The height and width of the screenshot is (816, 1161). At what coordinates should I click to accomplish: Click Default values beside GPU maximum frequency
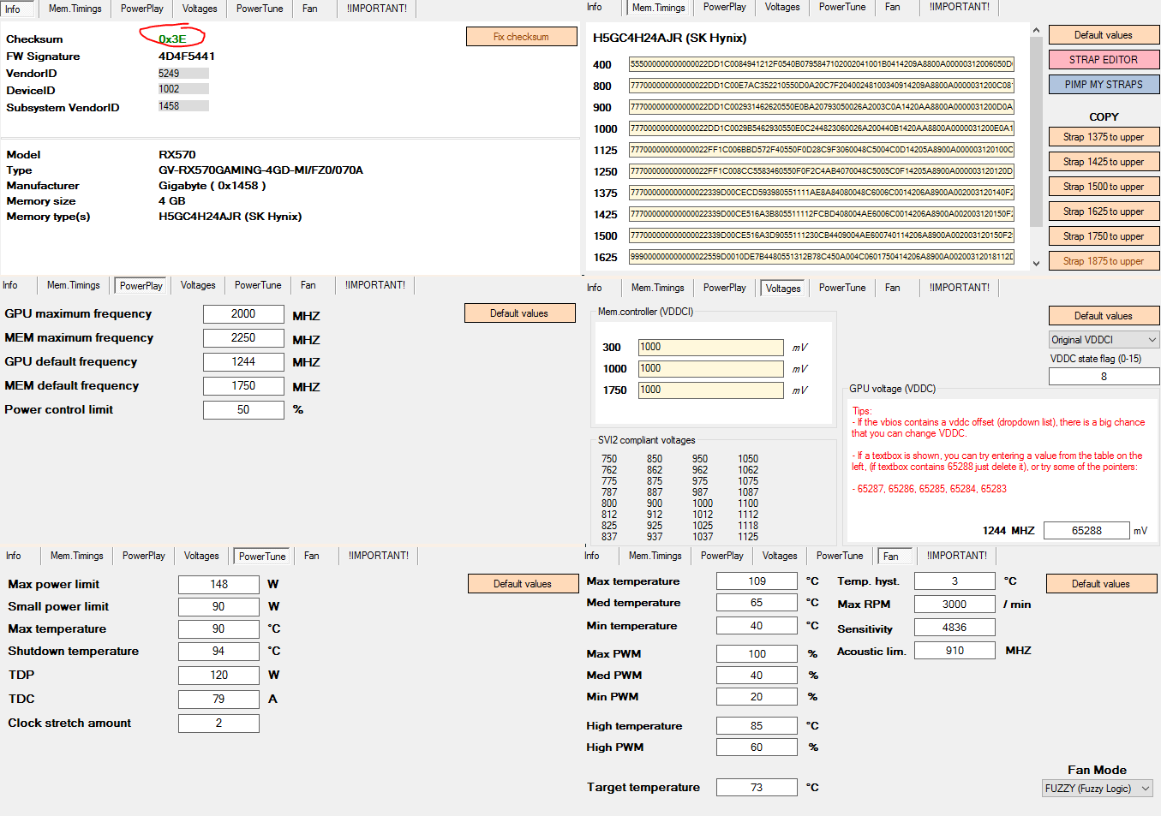(x=519, y=313)
